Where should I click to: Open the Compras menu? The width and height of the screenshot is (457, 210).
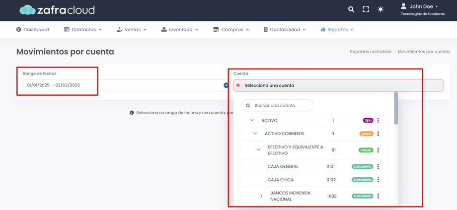231,29
